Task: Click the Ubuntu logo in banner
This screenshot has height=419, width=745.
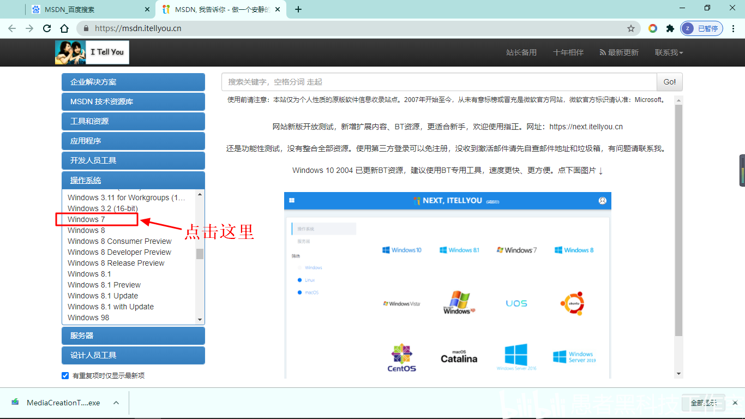Action: click(572, 303)
